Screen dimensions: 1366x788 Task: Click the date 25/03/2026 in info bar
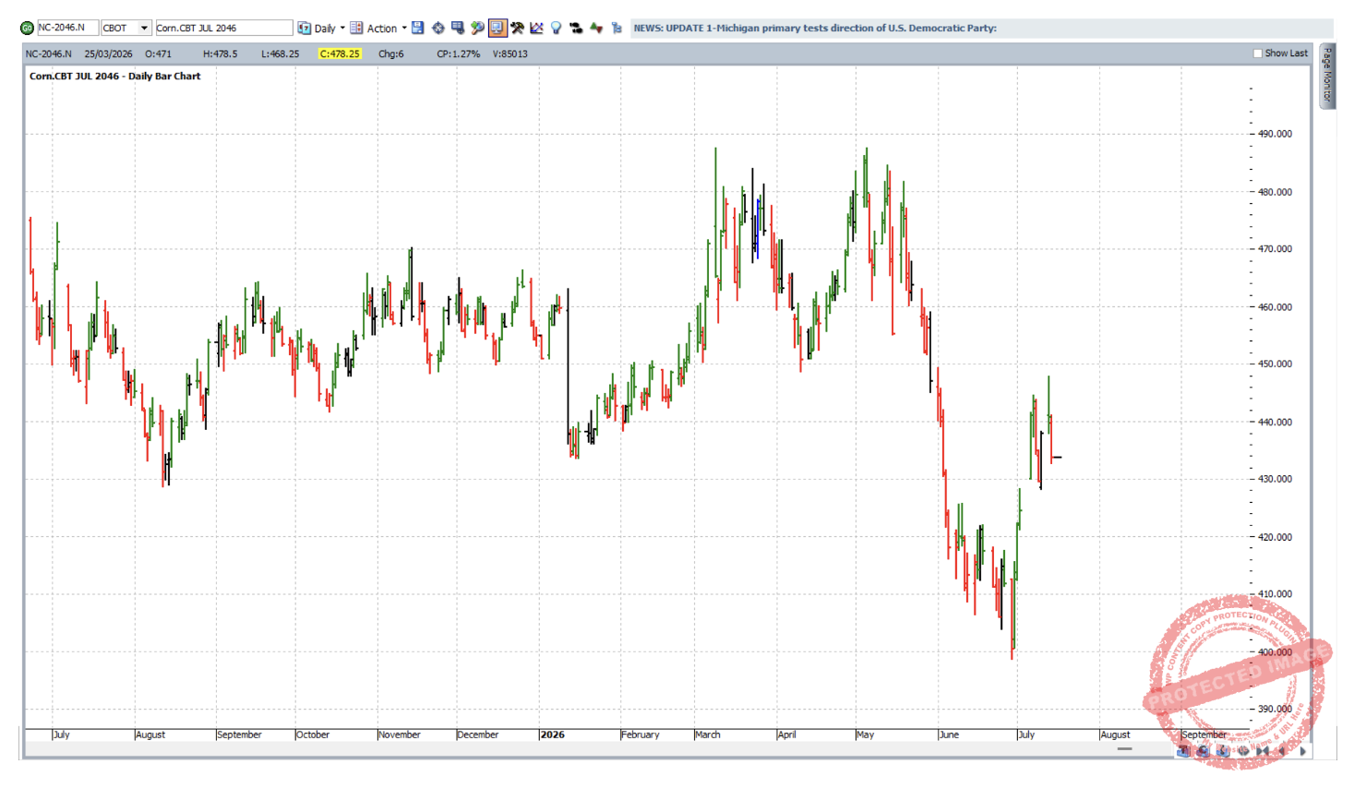point(108,54)
